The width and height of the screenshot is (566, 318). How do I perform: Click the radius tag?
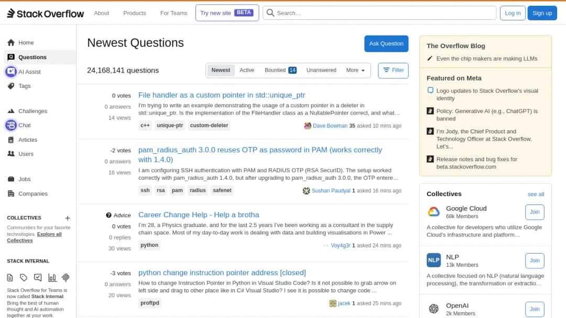pos(198,190)
